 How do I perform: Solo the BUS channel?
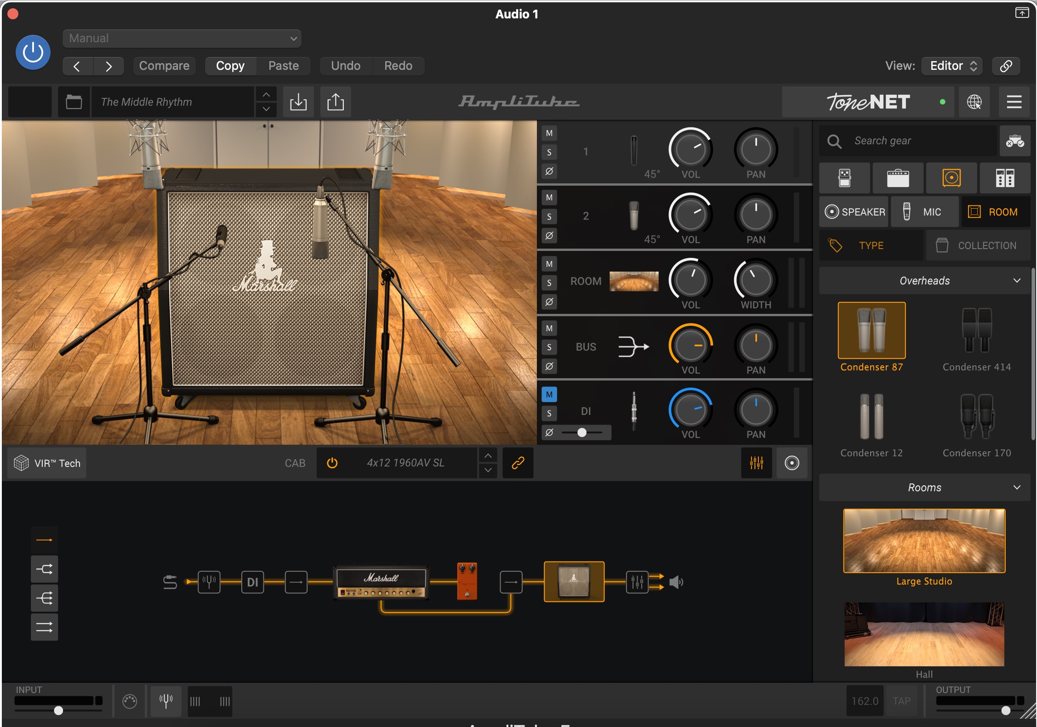549,347
